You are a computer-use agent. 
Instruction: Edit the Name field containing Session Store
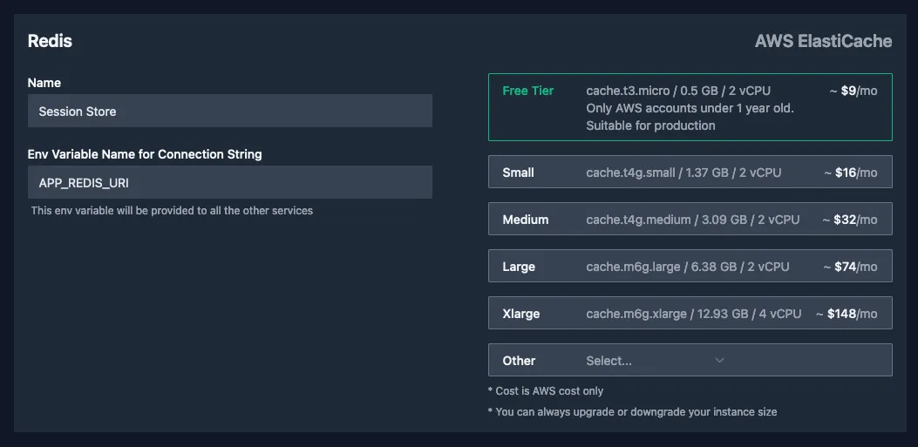click(229, 111)
